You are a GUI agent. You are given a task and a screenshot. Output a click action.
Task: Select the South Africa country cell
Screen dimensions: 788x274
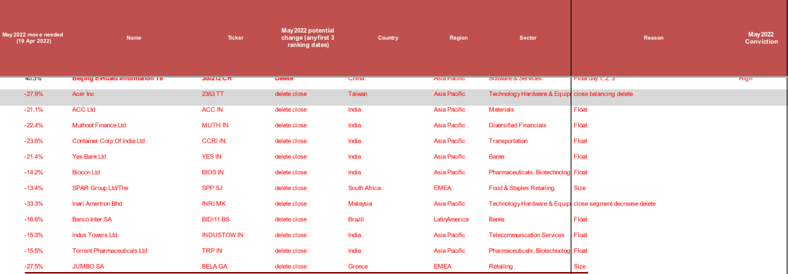pyautogui.click(x=364, y=188)
